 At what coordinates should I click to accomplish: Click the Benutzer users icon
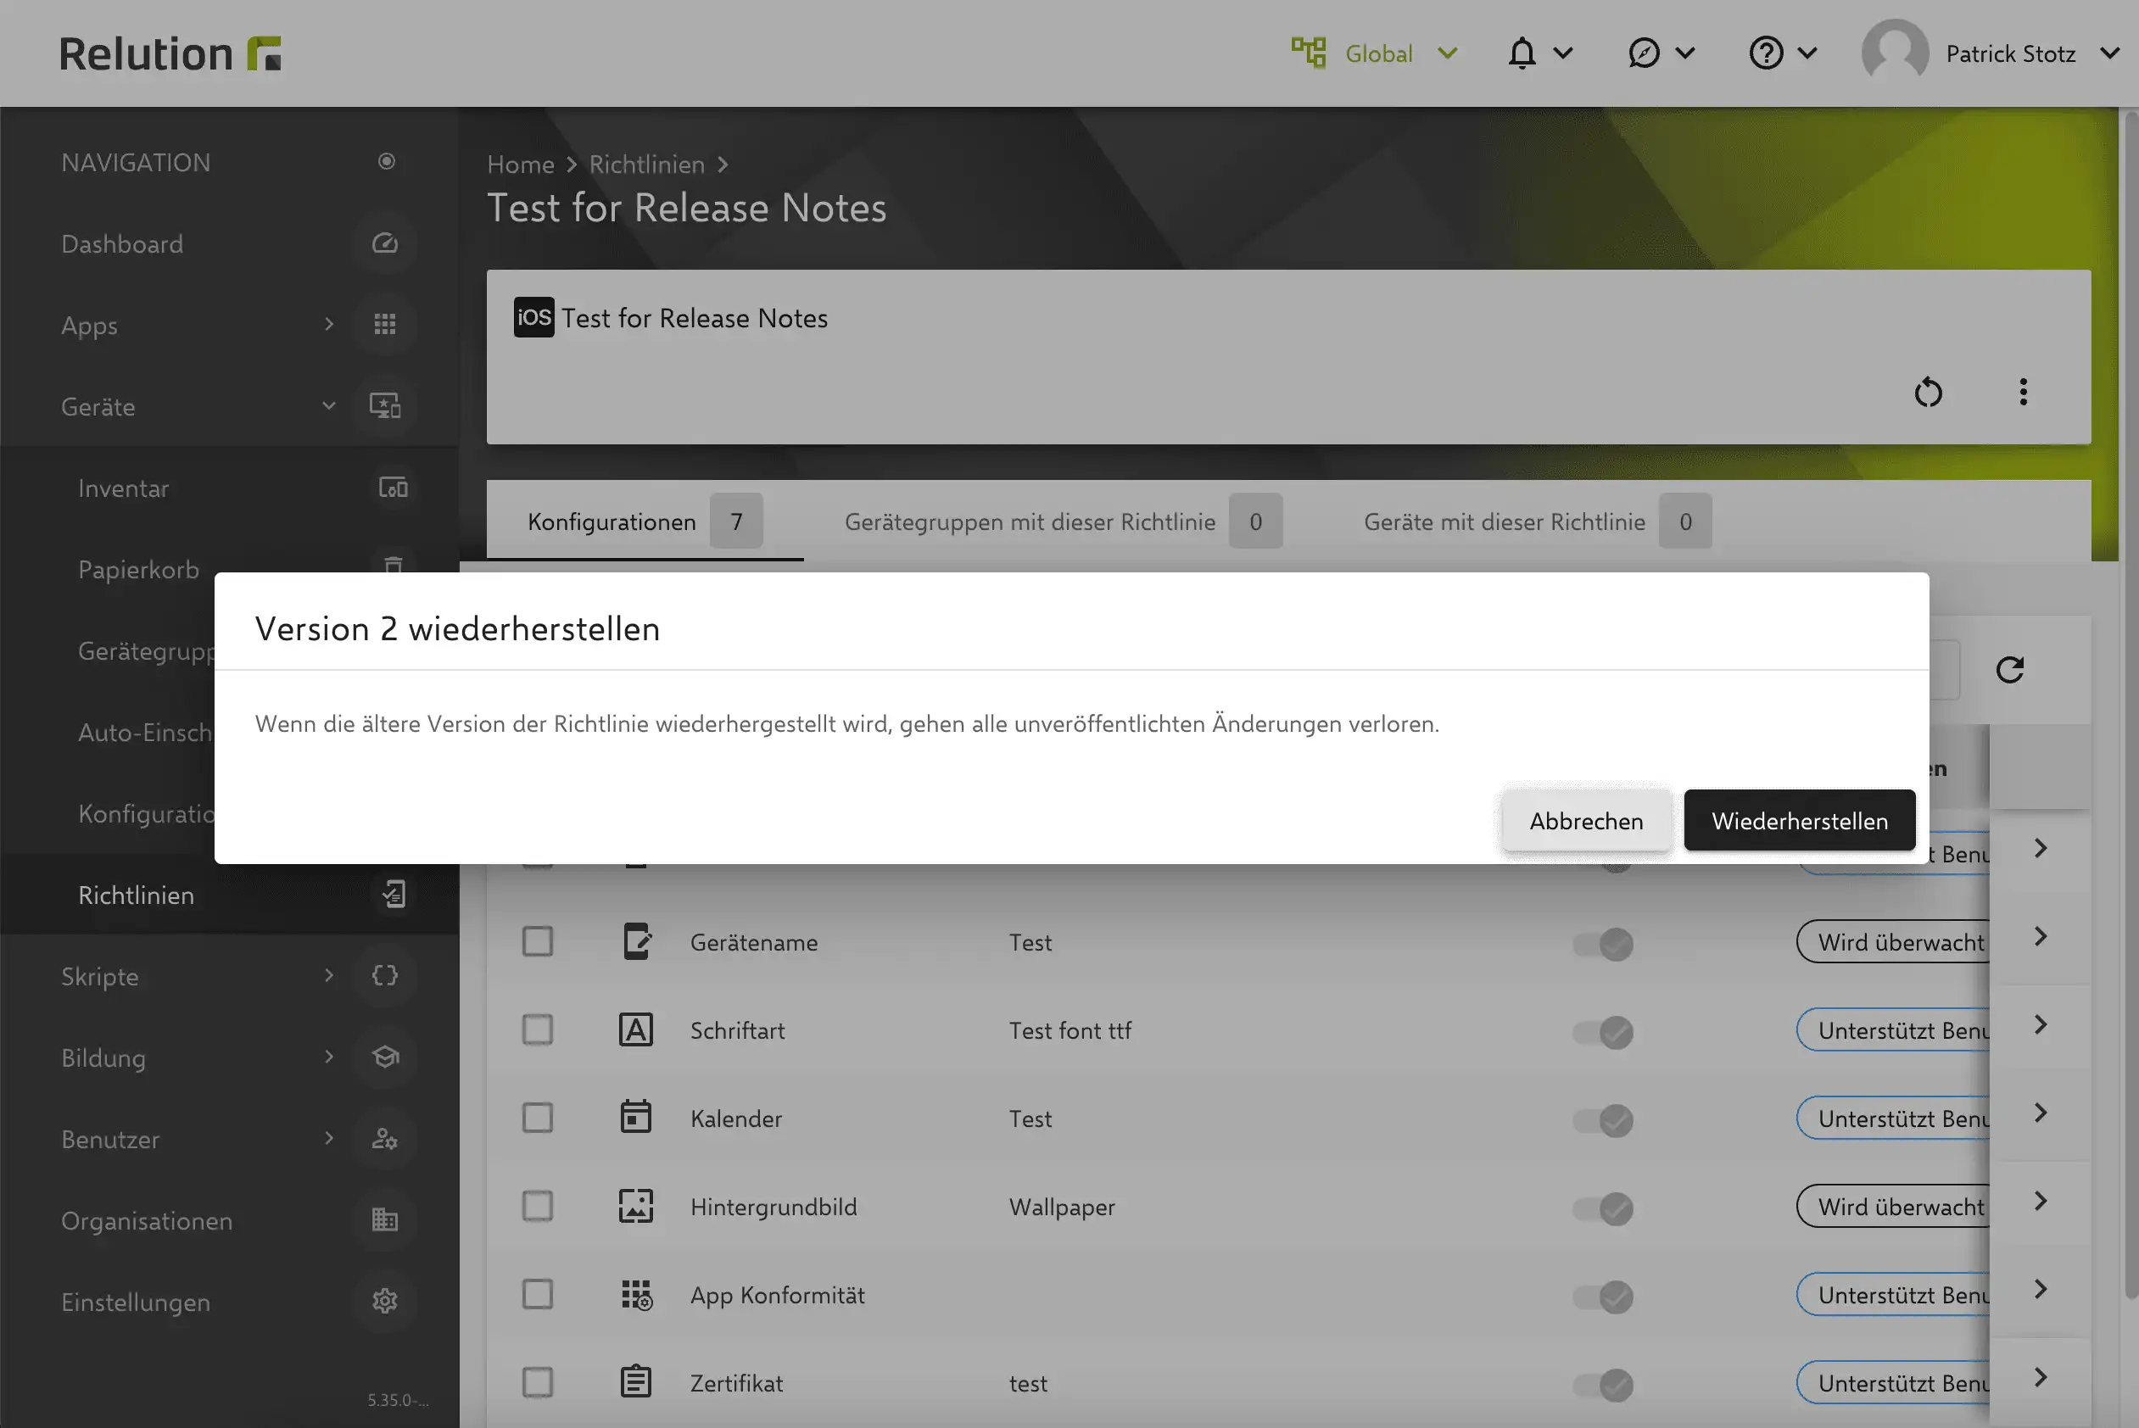[x=385, y=1138]
